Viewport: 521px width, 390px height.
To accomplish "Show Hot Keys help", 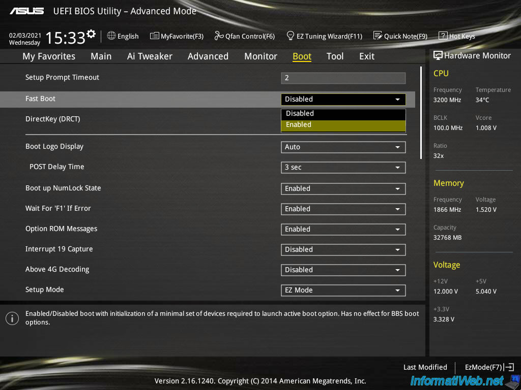I will click(x=457, y=36).
